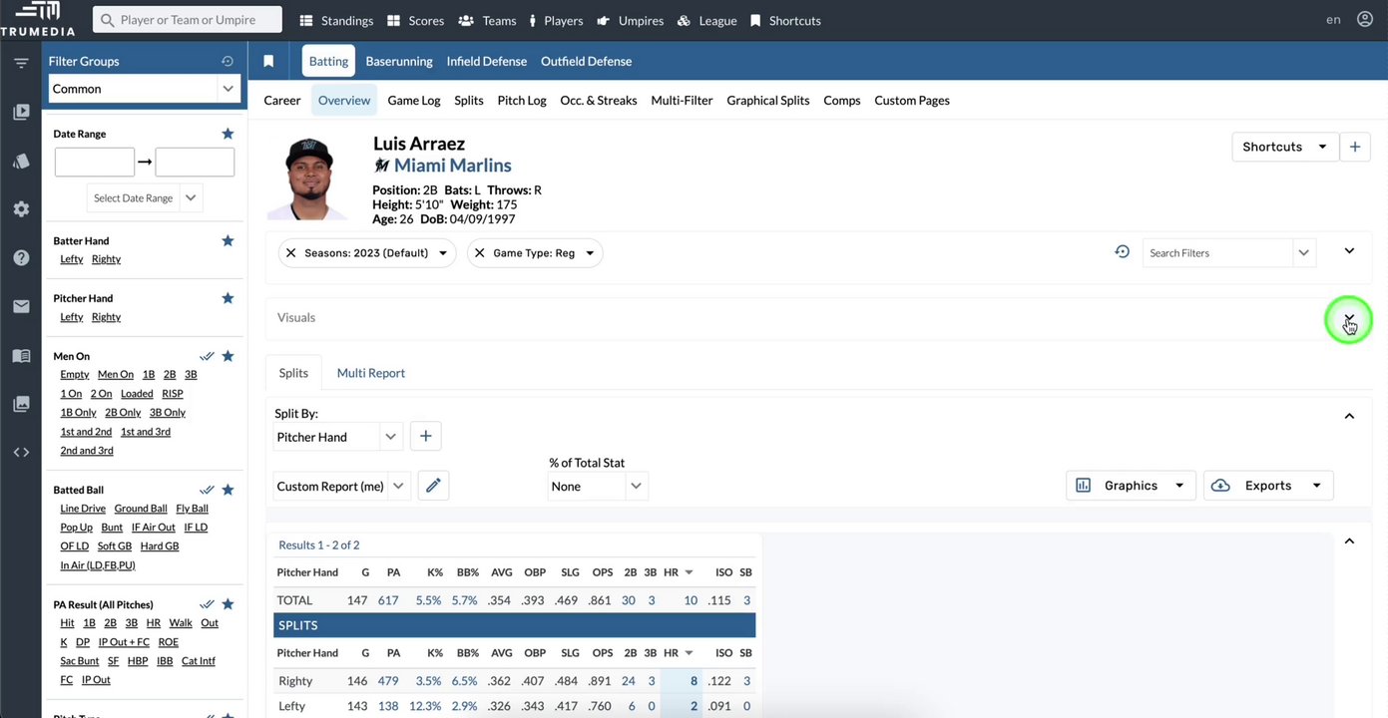
Task: Toggle the PA Result favorite star
Action: point(228,604)
